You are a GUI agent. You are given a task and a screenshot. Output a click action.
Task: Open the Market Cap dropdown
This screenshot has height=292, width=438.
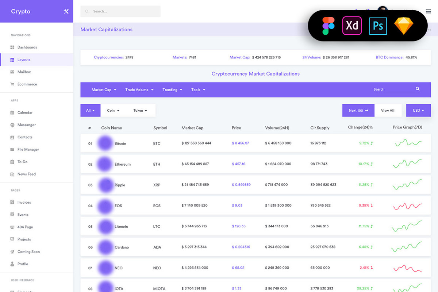[104, 90]
